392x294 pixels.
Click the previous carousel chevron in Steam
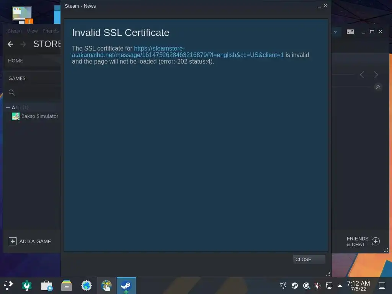pos(362,75)
